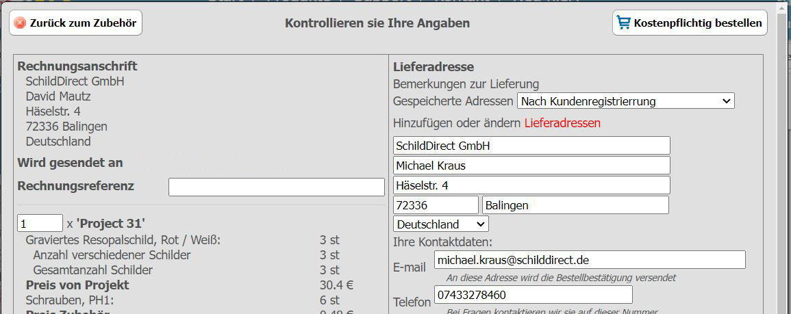Click the Preis von Projekt line

coord(77,285)
